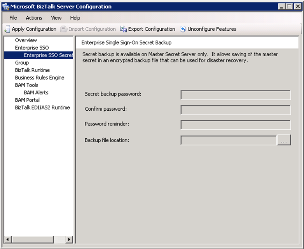Select the Group tree item
This screenshot has height=249, width=304.
pyautogui.click(x=22, y=63)
